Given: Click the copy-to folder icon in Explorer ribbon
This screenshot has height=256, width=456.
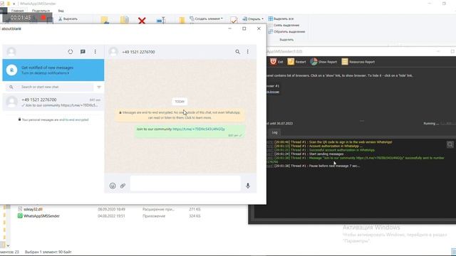Looking at the screenshot, I should pos(125,20).
